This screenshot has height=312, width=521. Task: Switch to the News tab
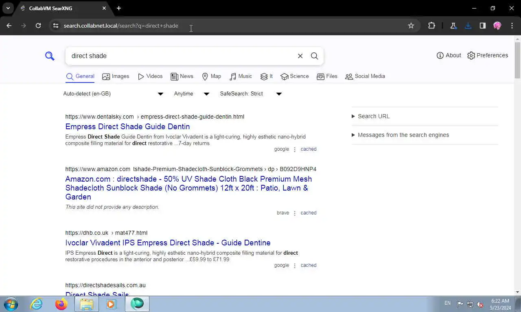[182, 76]
